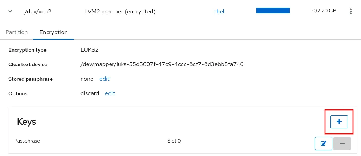Open the kebab menu for /dev/vda2
This screenshot has width=361, height=156.
[x=351, y=11]
